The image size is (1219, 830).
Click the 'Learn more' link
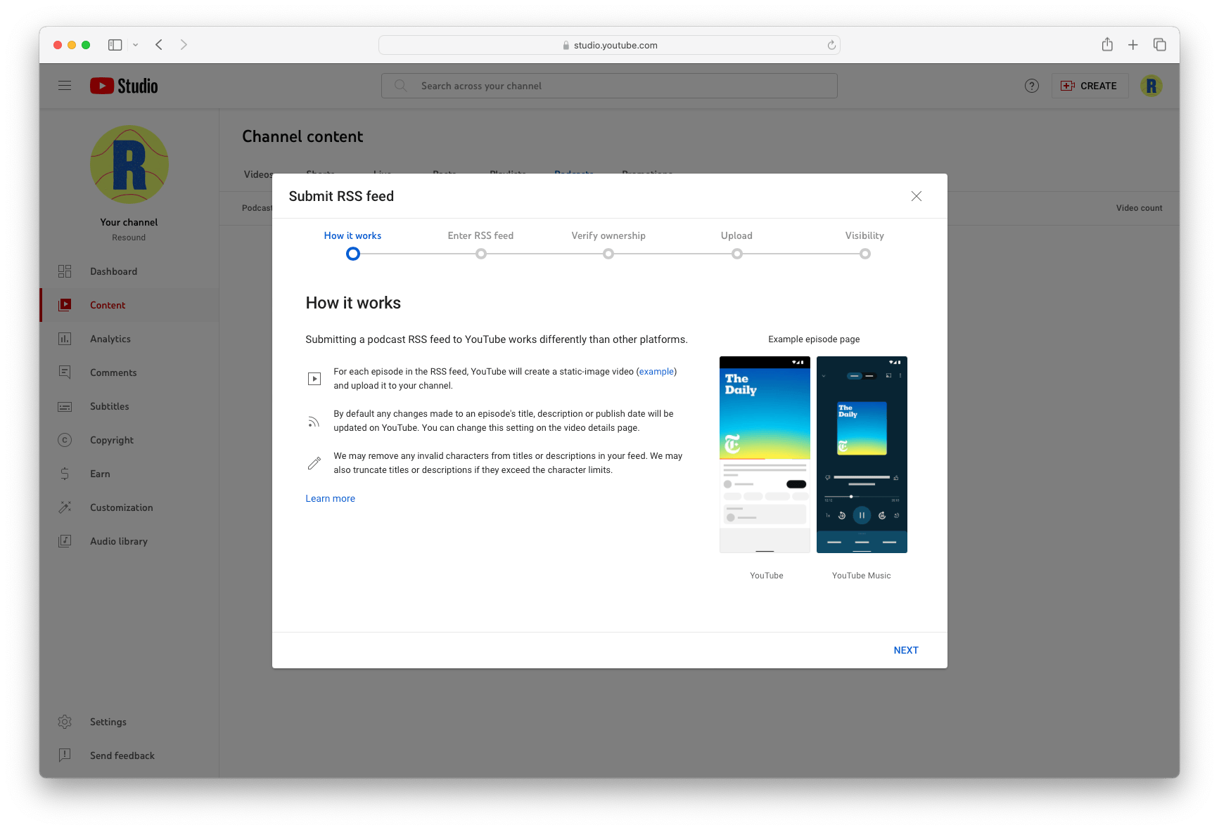tap(330, 498)
